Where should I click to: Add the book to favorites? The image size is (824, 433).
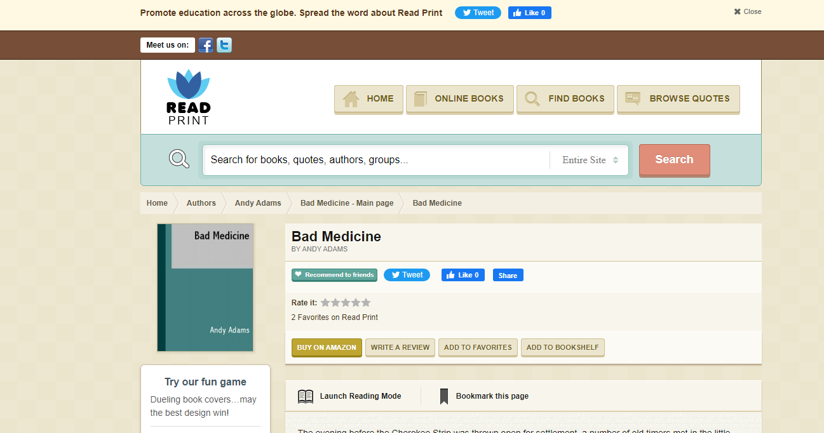[x=478, y=348]
